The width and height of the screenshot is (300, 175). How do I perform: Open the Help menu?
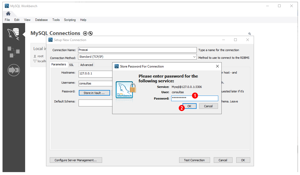coord(83,20)
